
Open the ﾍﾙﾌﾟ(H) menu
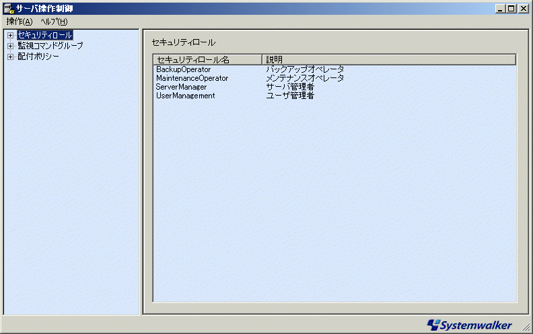54,22
